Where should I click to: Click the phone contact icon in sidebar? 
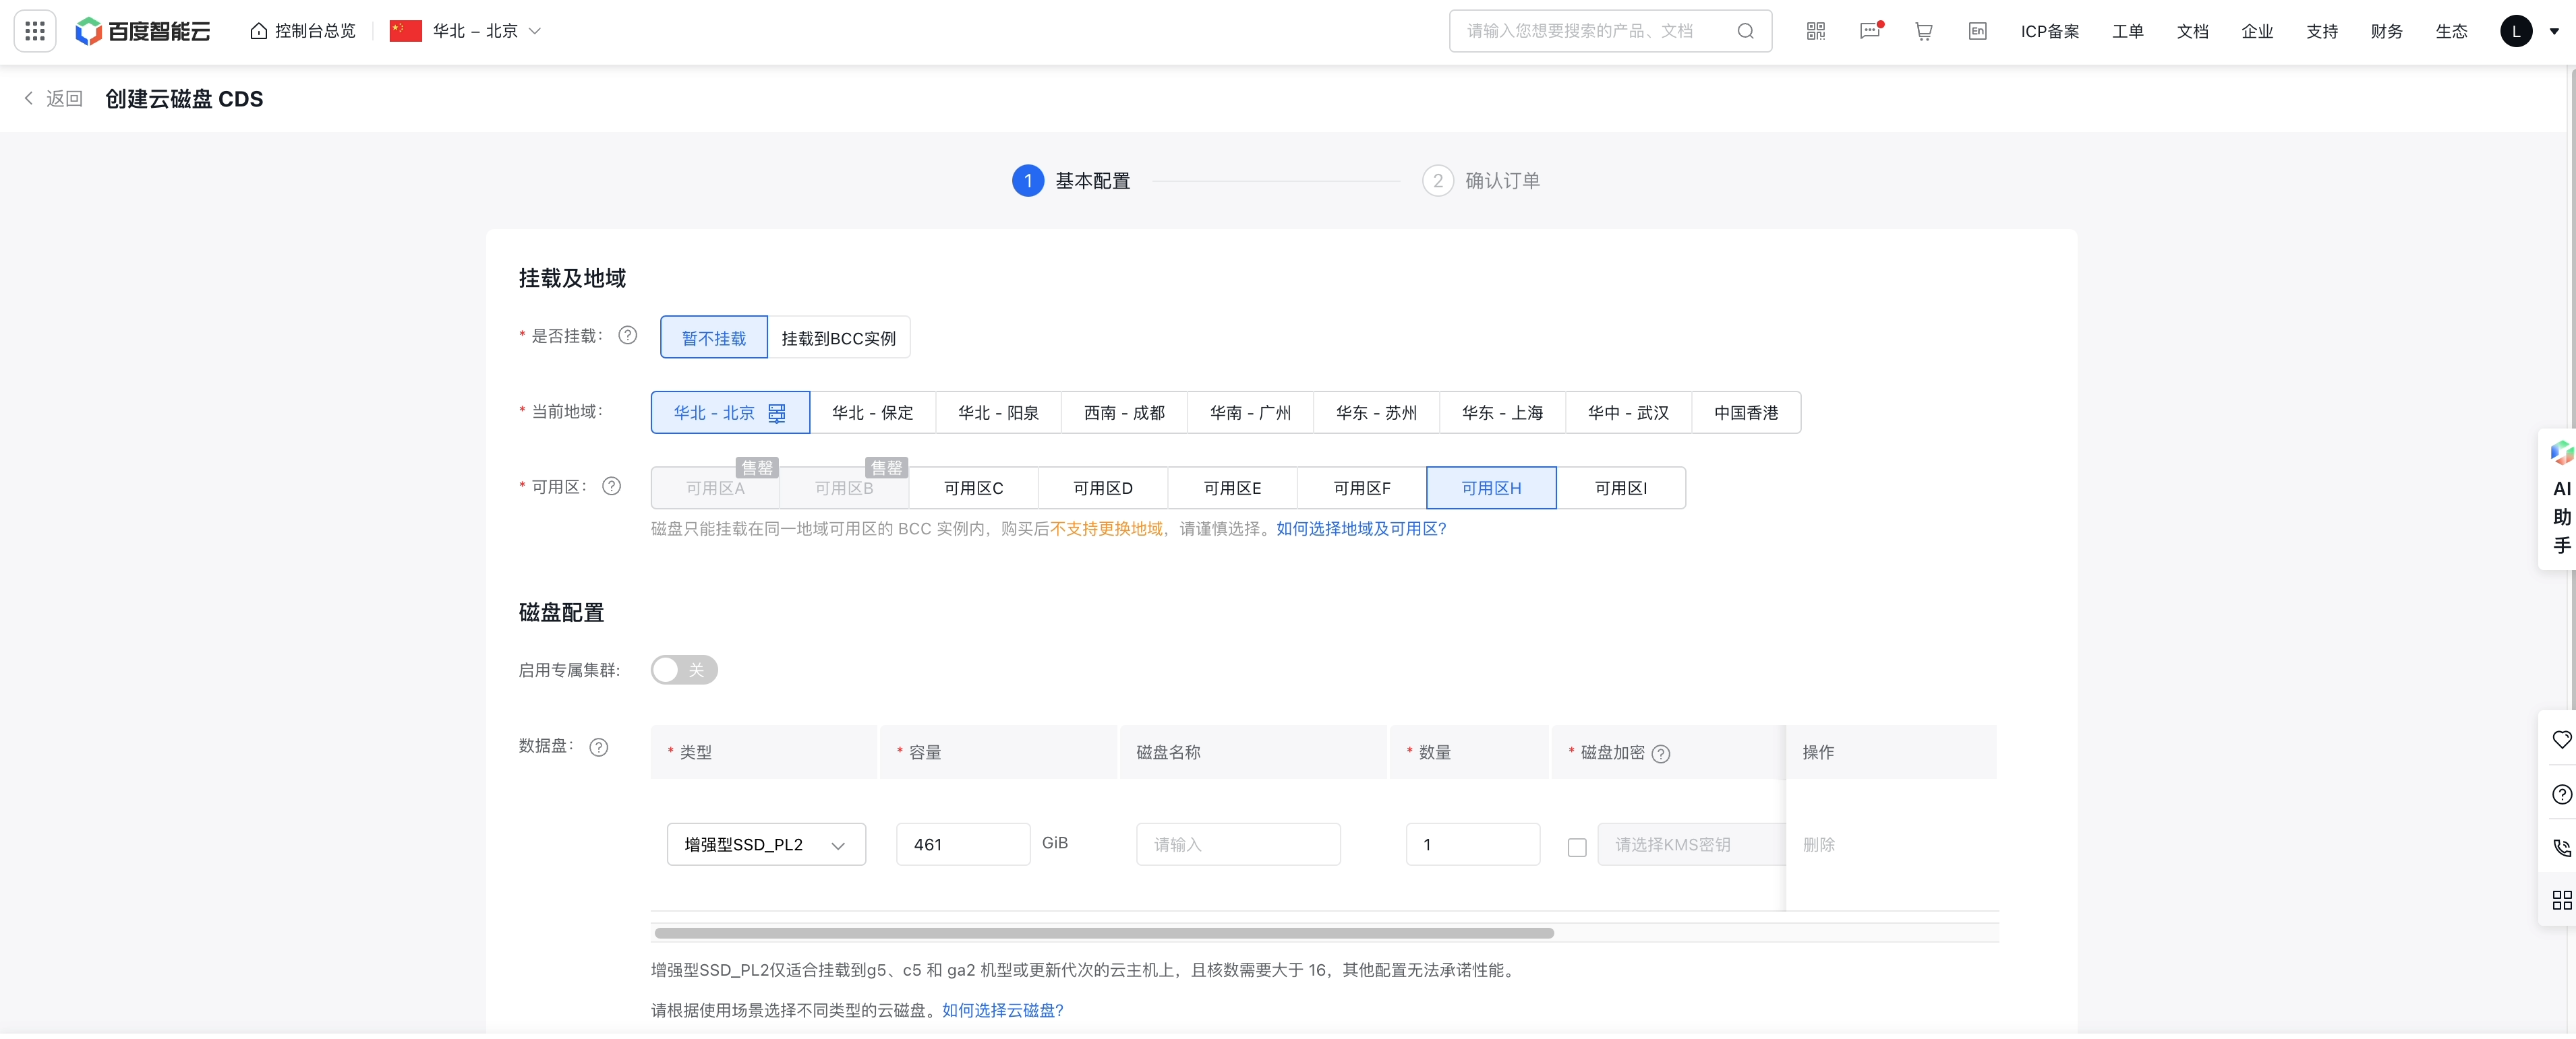coord(2561,847)
